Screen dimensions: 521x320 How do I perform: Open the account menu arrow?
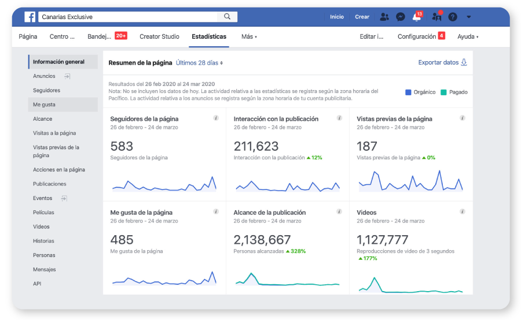coord(468,17)
